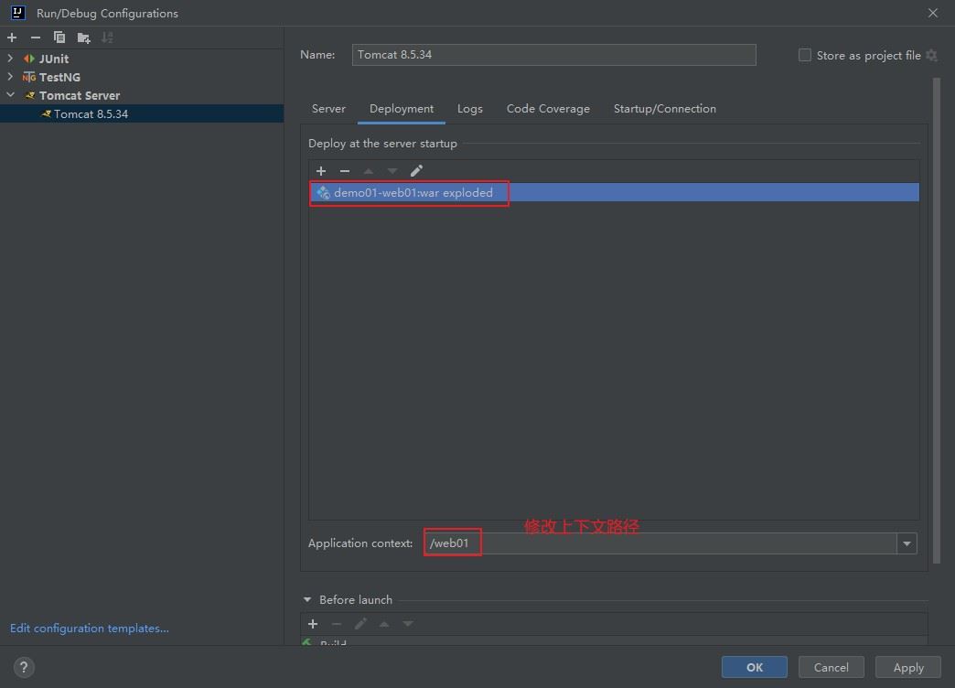Click the OK button
Viewport: 955px width, 688px height.
tap(754, 667)
